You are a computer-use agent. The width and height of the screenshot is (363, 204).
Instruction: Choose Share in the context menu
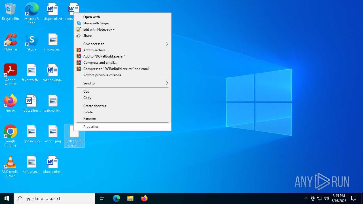(x=123, y=36)
